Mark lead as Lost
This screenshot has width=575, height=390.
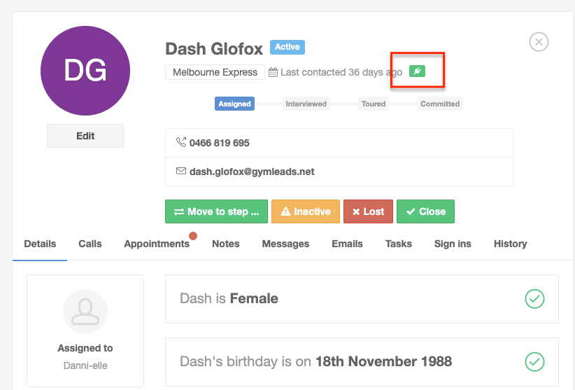click(x=368, y=211)
